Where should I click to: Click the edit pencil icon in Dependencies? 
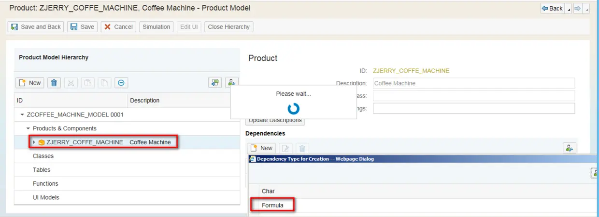(285, 148)
